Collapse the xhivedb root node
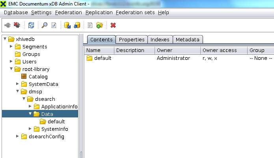Screen dimensions: 274x158 pos(5,39)
